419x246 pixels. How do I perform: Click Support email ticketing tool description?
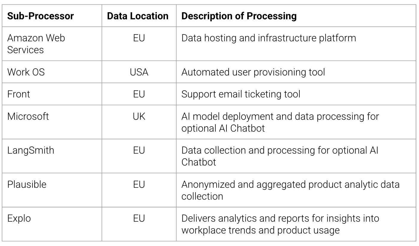tap(241, 94)
